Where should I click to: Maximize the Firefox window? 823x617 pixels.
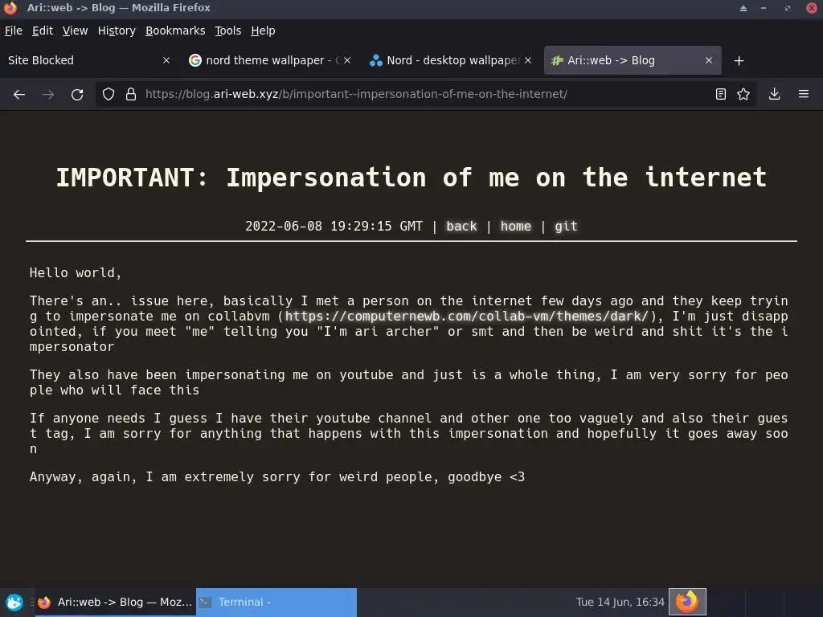click(x=788, y=8)
